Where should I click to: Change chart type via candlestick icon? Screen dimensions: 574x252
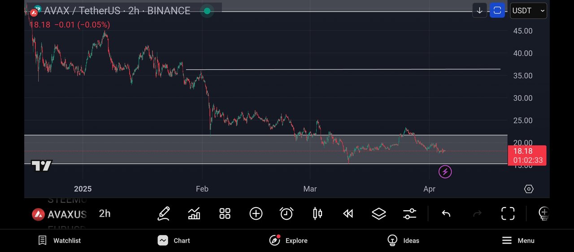click(317, 213)
